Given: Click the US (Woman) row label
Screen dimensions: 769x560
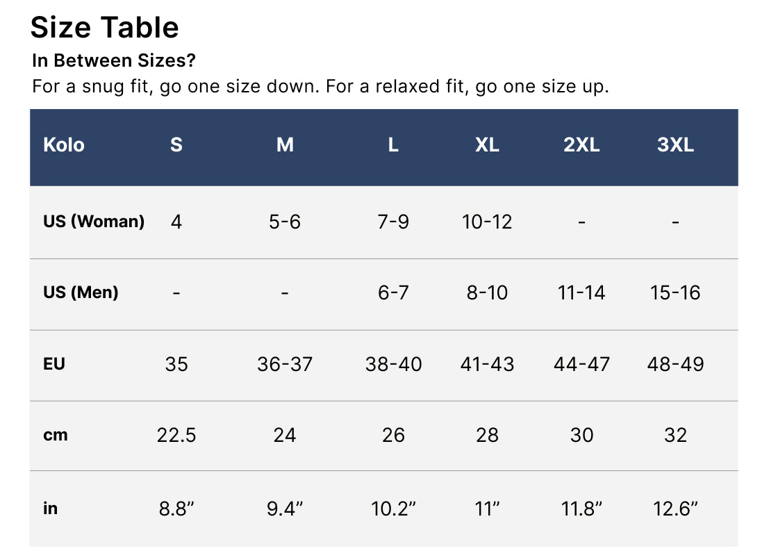Looking at the screenshot, I should (94, 222).
